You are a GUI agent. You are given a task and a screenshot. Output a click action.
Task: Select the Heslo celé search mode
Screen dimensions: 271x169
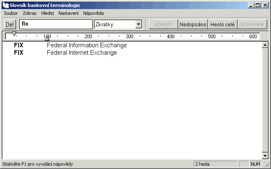pos(222,24)
